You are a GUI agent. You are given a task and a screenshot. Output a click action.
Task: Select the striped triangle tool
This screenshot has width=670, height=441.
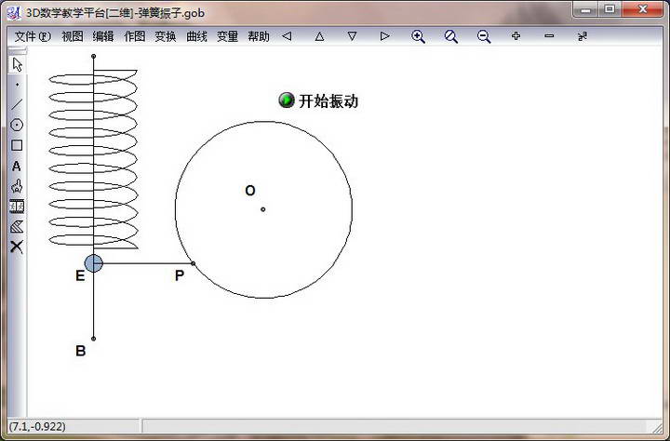click(x=17, y=227)
